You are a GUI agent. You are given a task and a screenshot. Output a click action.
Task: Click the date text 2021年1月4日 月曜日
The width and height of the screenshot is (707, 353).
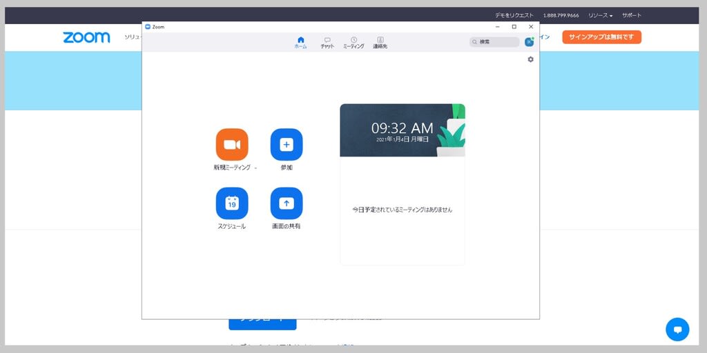point(403,139)
